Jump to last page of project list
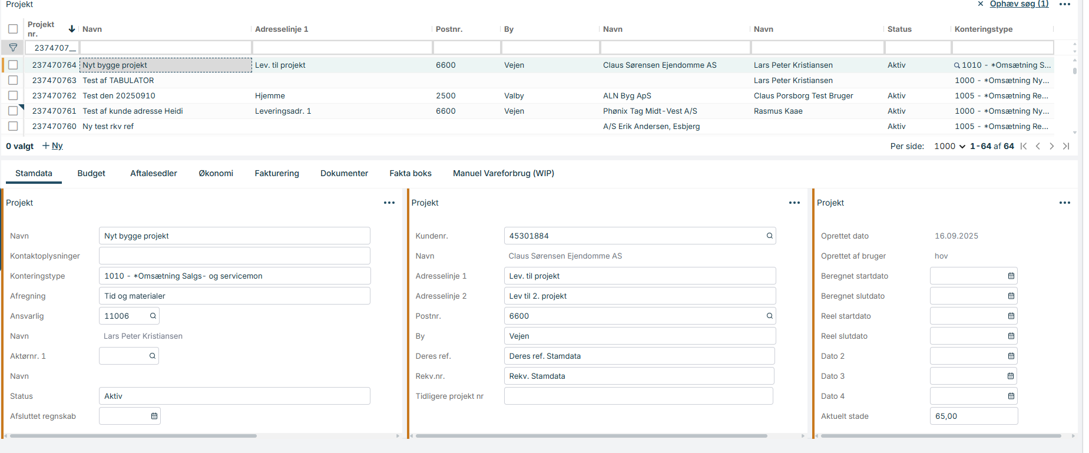 [1065, 146]
